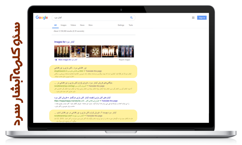Expand the happymappy.ir URL dropdown arrow
Viewport: 242px width, 145px height.
tap(100, 101)
